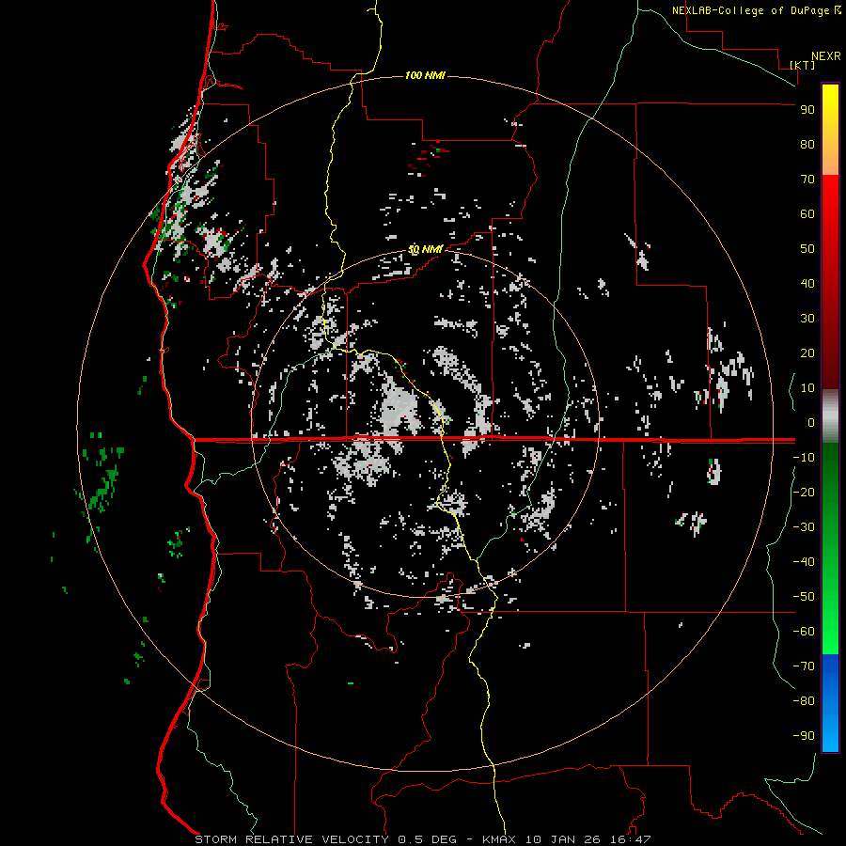
Task: Select the 40 value on velocity scale
Action: [807, 283]
